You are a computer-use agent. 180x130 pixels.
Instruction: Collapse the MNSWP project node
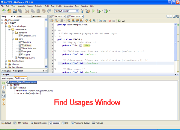pyautogui.click(x=2, y=23)
